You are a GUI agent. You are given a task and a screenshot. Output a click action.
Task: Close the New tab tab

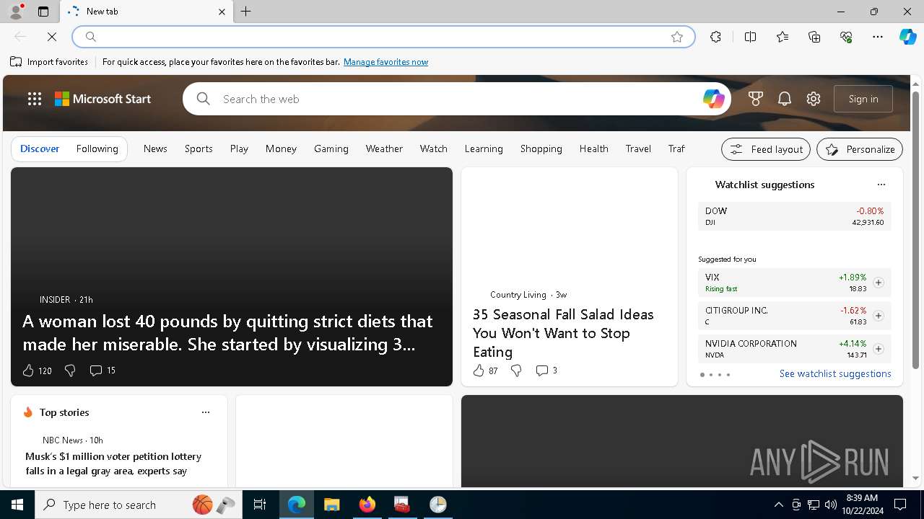tap(222, 12)
